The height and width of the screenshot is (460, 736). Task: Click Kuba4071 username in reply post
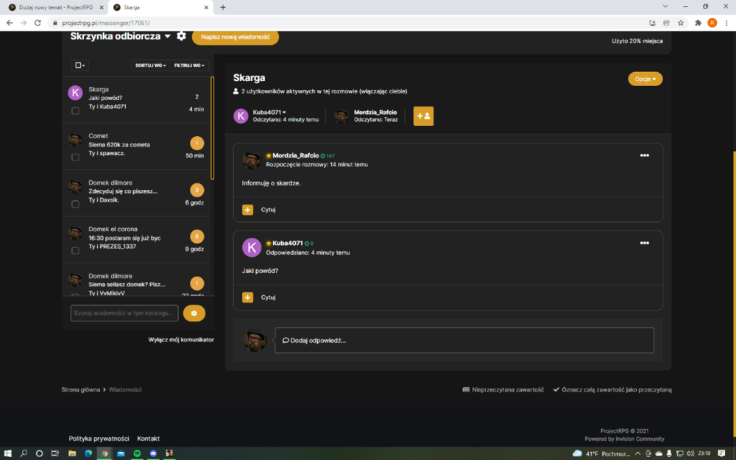[287, 243]
